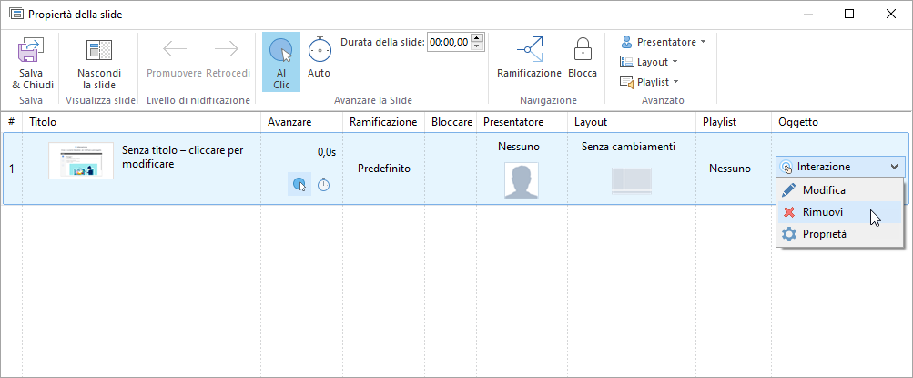Click the Retrocedi right arrow
913x378 pixels.
(227, 49)
